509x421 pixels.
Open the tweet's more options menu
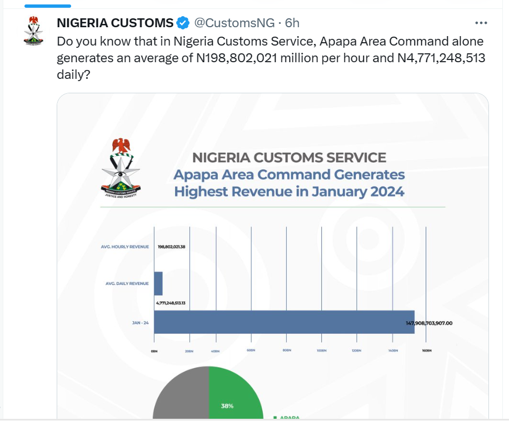pyautogui.click(x=481, y=23)
